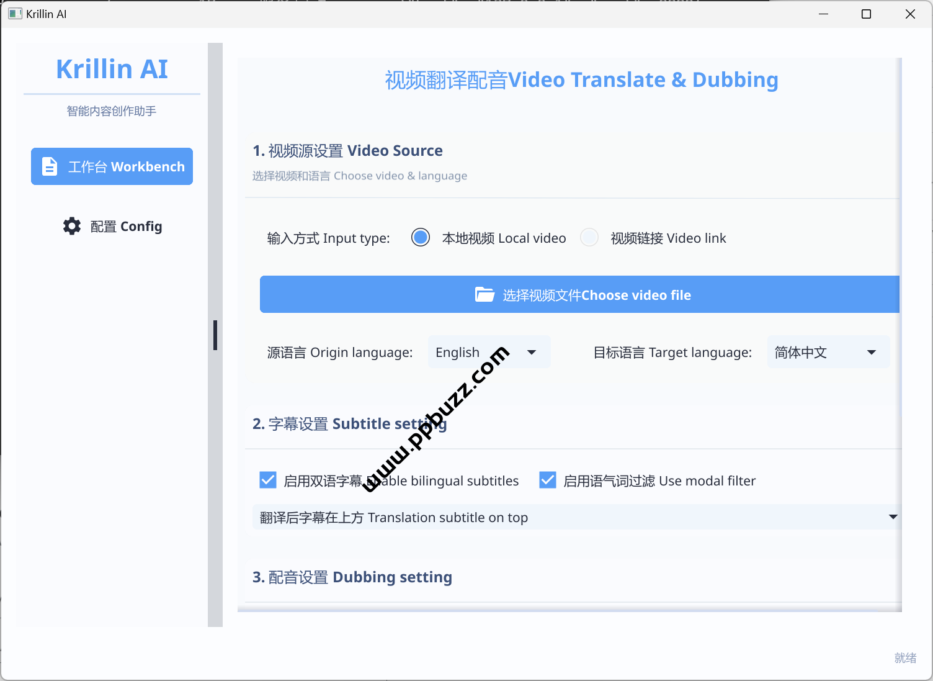Click 选择视频文件 Choose video file button
This screenshot has height=681, width=933.
(579, 294)
